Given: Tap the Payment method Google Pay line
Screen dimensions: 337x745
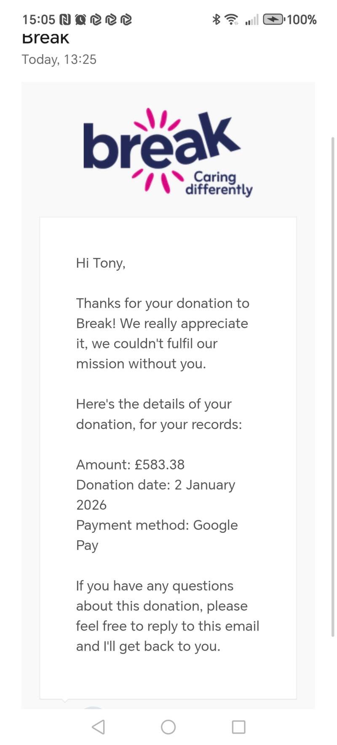Looking at the screenshot, I should coord(157,525).
